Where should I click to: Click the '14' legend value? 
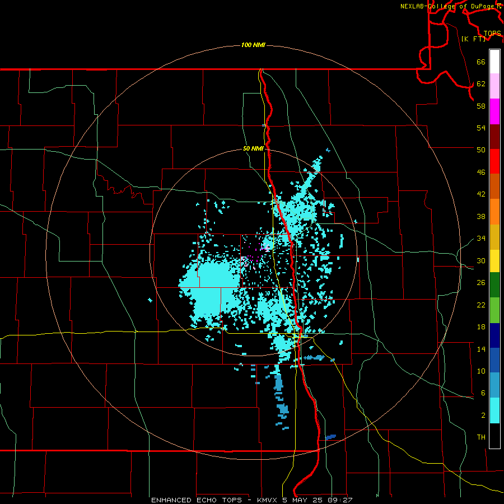point(481,349)
